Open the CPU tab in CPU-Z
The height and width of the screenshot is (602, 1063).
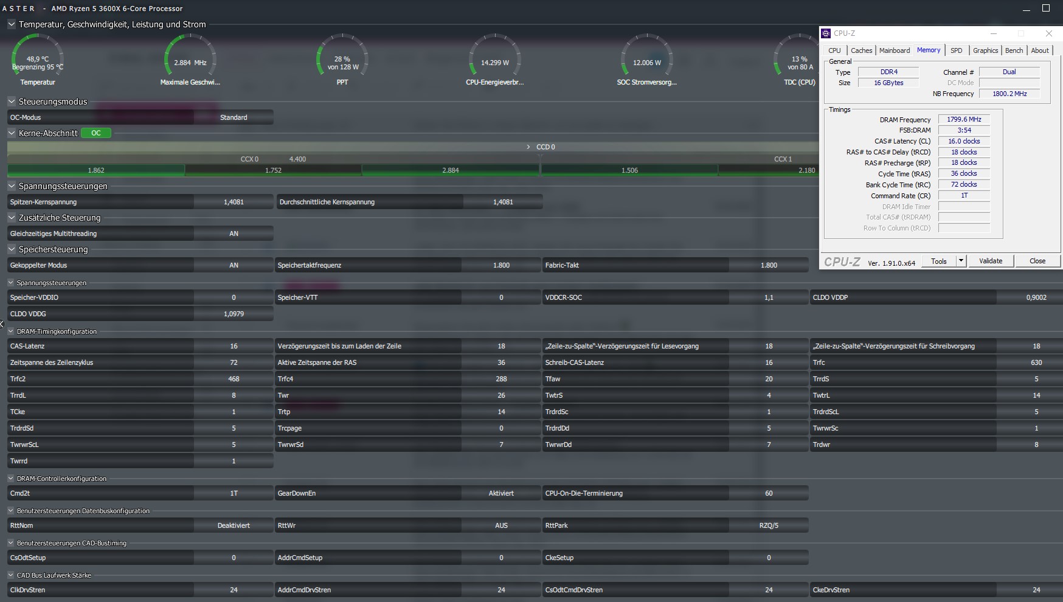tap(834, 50)
